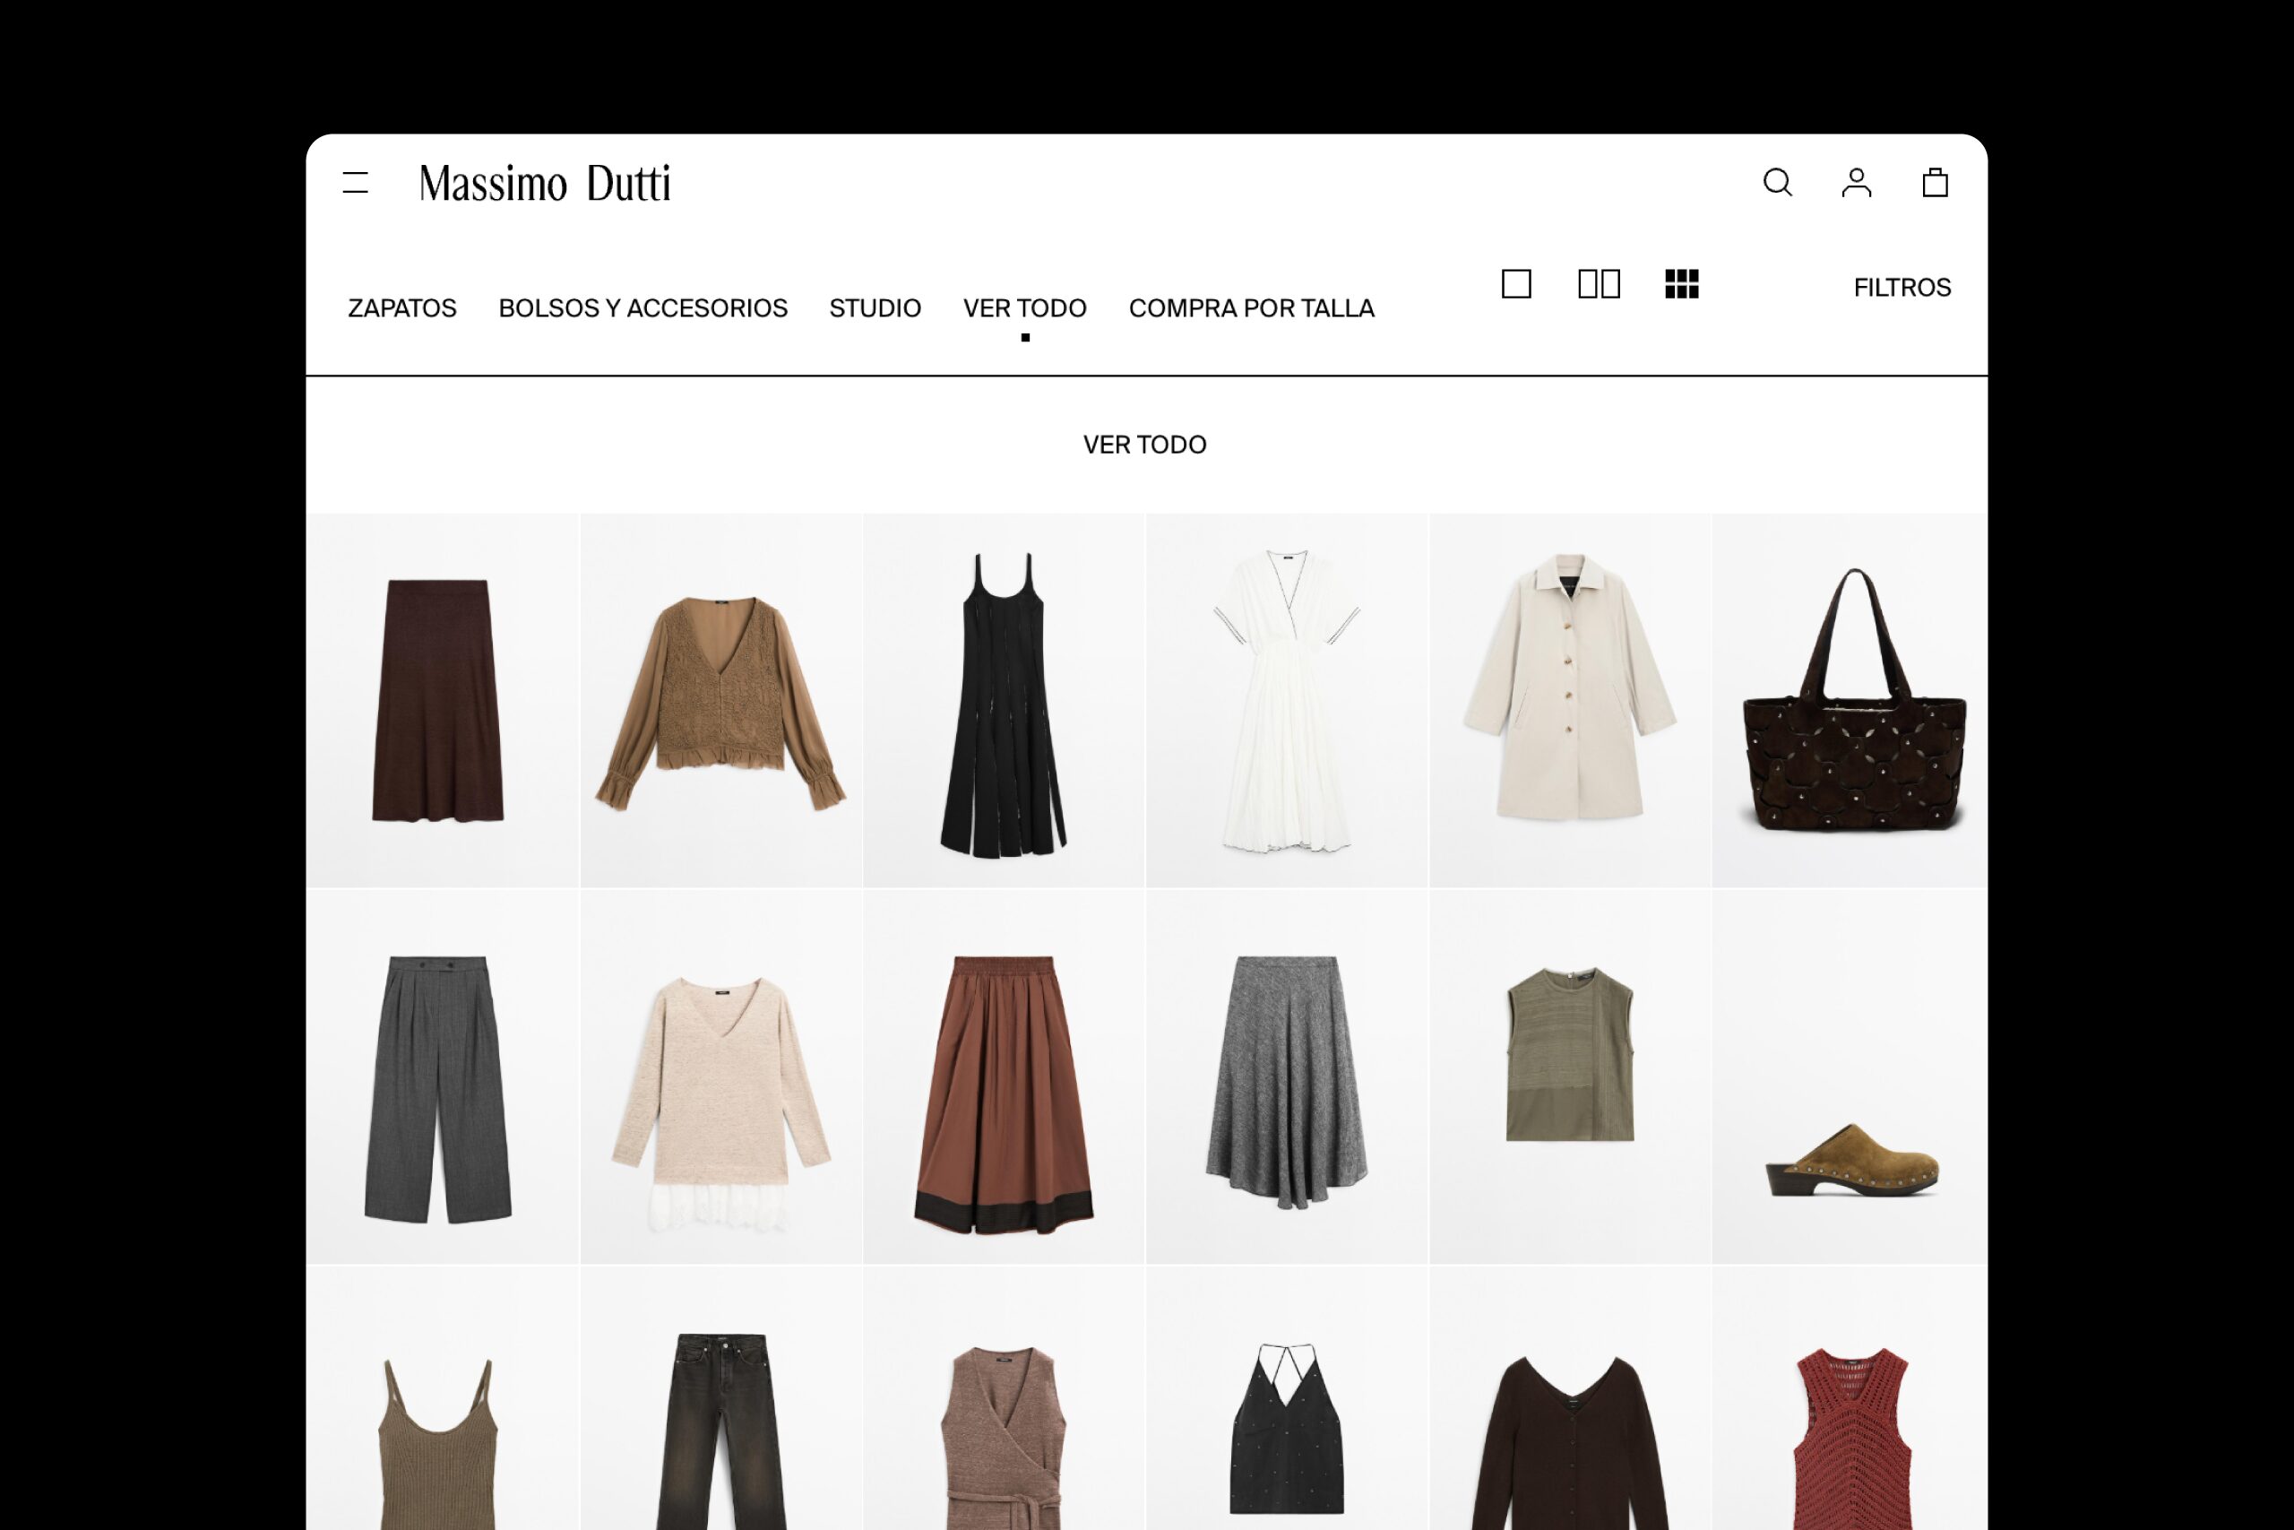Switch to the ZAPATOS tab
The width and height of the screenshot is (2294, 1530).
click(401, 308)
